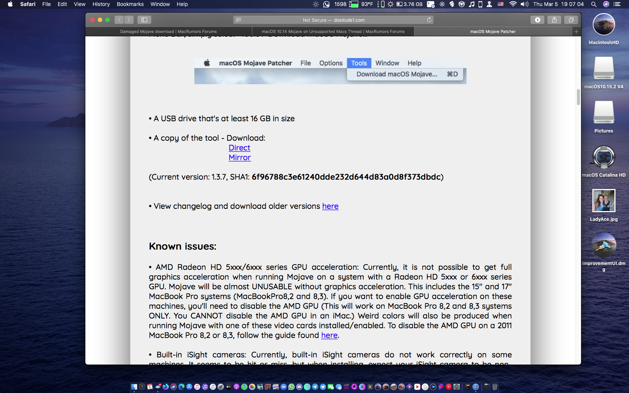Open the Help menu in menu bar

182,4
